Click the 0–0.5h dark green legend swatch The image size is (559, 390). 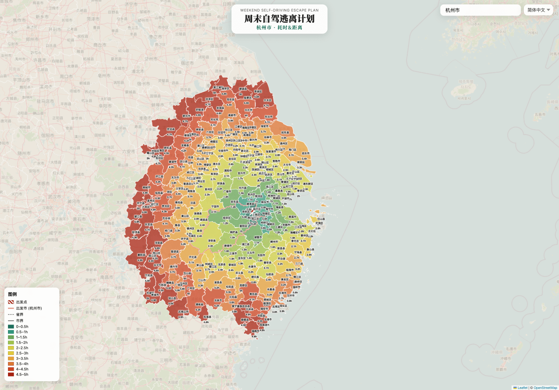11,327
